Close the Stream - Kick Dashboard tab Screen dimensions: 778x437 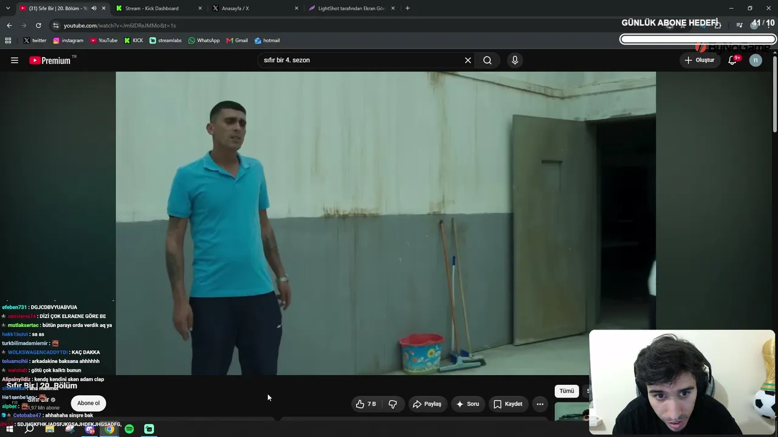pyautogui.click(x=200, y=8)
